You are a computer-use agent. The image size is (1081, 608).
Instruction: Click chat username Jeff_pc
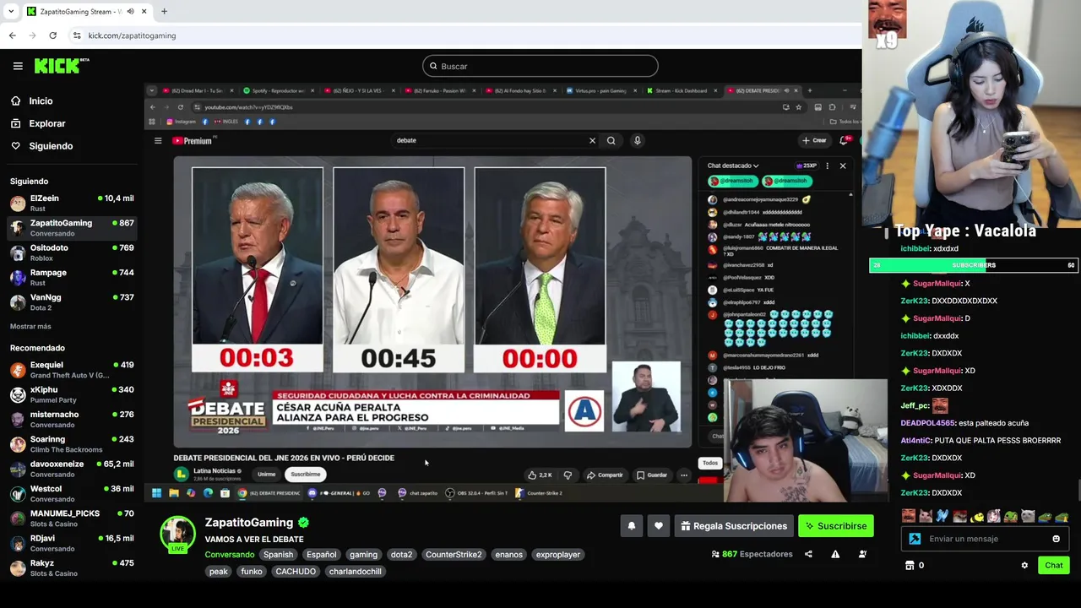(915, 405)
